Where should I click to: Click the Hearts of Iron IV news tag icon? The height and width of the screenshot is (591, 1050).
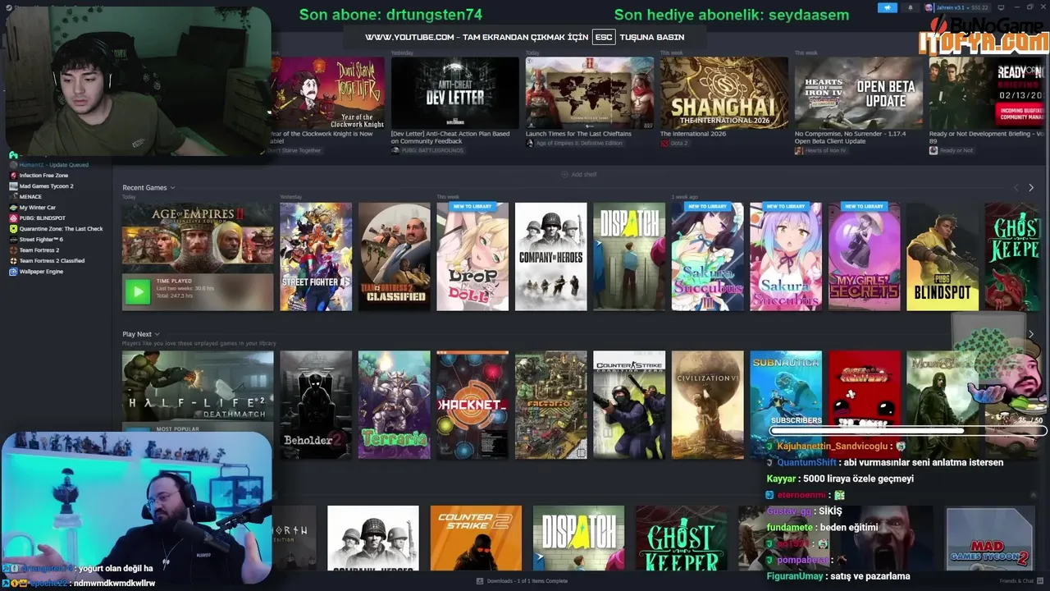click(799, 151)
